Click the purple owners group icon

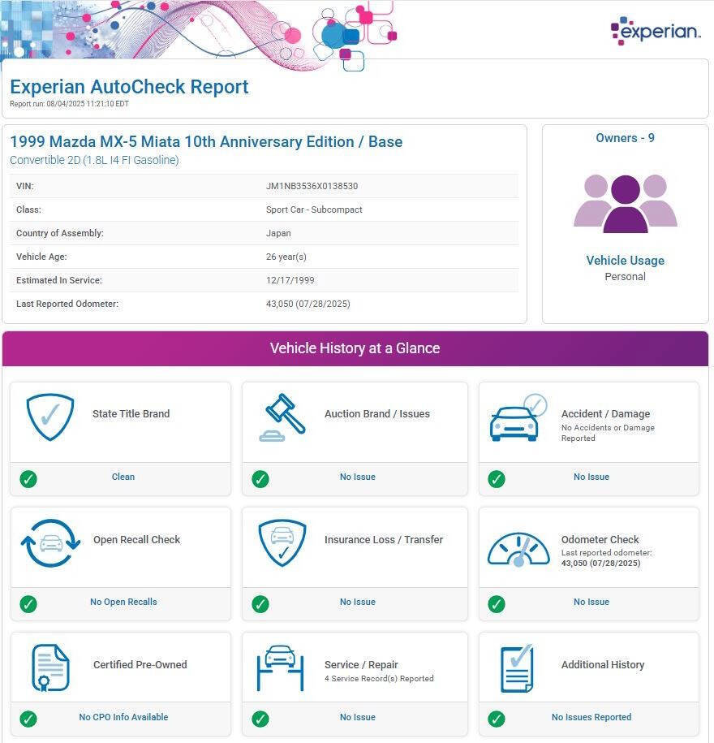625,203
